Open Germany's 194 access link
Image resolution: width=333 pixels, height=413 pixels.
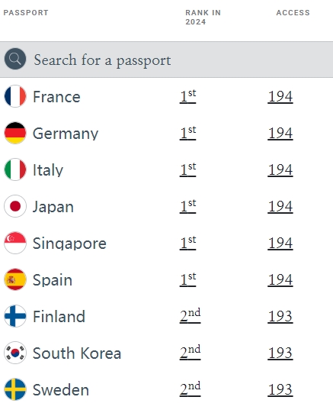pos(280,133)
